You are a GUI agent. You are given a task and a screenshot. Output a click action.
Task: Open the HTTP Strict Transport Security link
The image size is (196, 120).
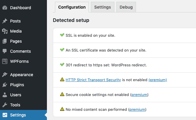click(93, 80)
